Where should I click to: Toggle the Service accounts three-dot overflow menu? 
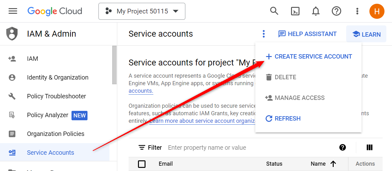(264, 34)
